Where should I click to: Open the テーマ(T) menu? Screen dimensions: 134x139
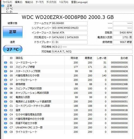click(x=40, y=2)
